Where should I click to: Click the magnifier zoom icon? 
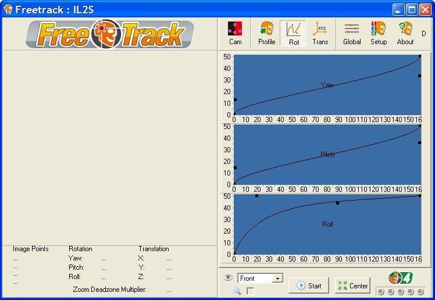pos(237,291)
